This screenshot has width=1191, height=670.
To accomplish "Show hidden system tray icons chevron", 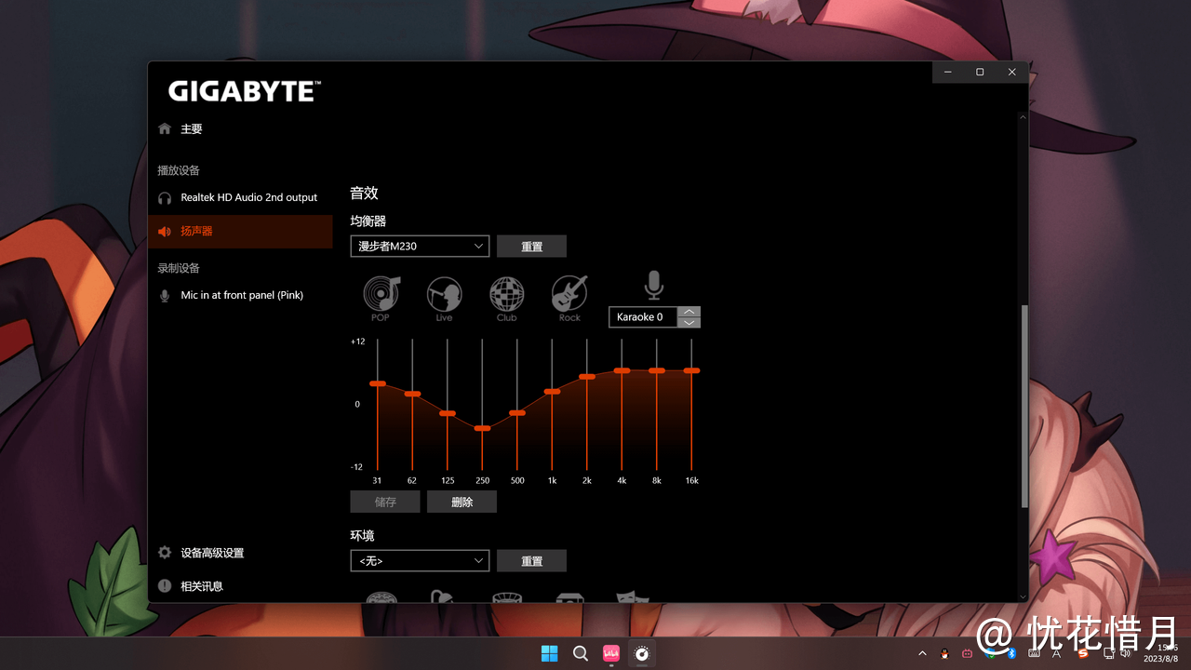I will click(922, 653).
